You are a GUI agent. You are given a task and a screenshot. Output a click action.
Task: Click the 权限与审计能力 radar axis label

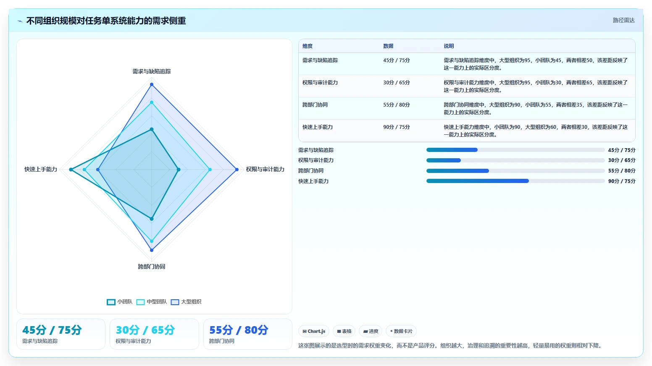click(x=265, y=169)
